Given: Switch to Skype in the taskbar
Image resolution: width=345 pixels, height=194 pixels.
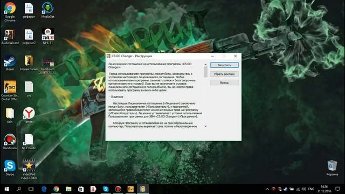Looking at the screenshot, I should 106,189.
